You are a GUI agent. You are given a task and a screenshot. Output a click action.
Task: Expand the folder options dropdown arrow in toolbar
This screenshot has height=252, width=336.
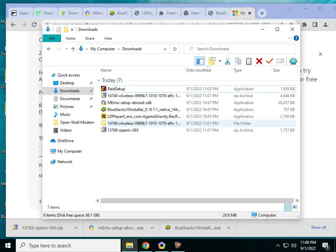click(220, 61)
